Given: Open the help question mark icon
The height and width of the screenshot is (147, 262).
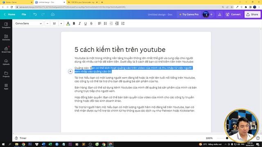Looking at the screenshot, I should pos(258,138).
